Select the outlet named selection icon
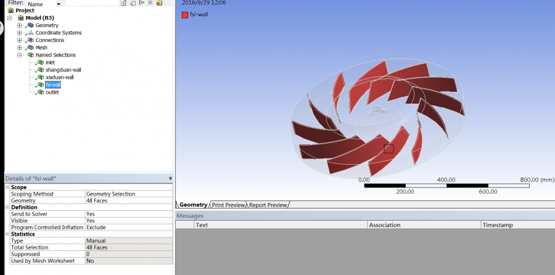This screenshot has height=275, width=555. [x=41, y=92]
